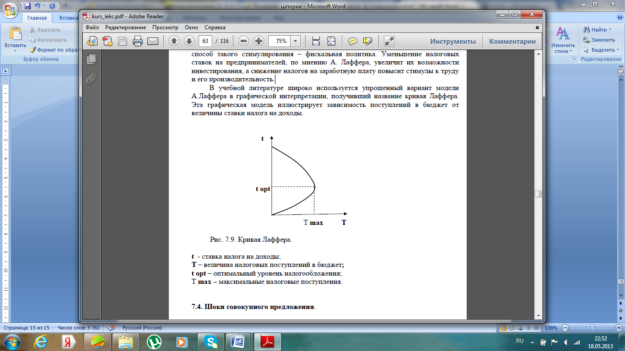625x351 pixels.
Task: Click the Create PDF icon in Reader
Action: coord(108,41)
